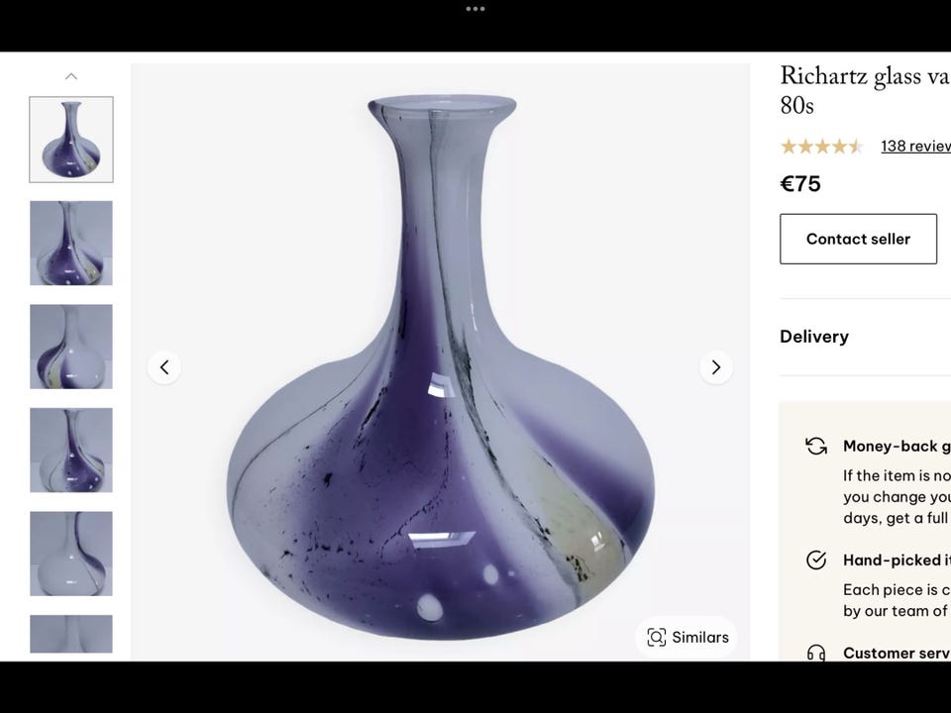This screenshot has width=951, height=713.
Task: Select the fourth vase thumbnail
Action: [70, 450]
